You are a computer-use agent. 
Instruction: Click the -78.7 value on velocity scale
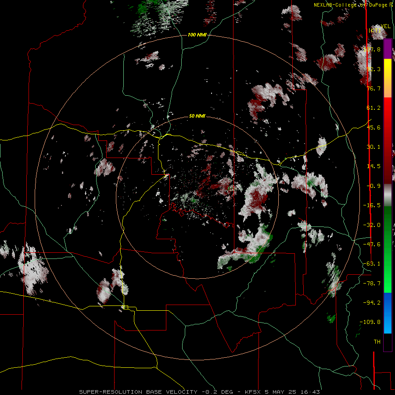pos(372,284)
